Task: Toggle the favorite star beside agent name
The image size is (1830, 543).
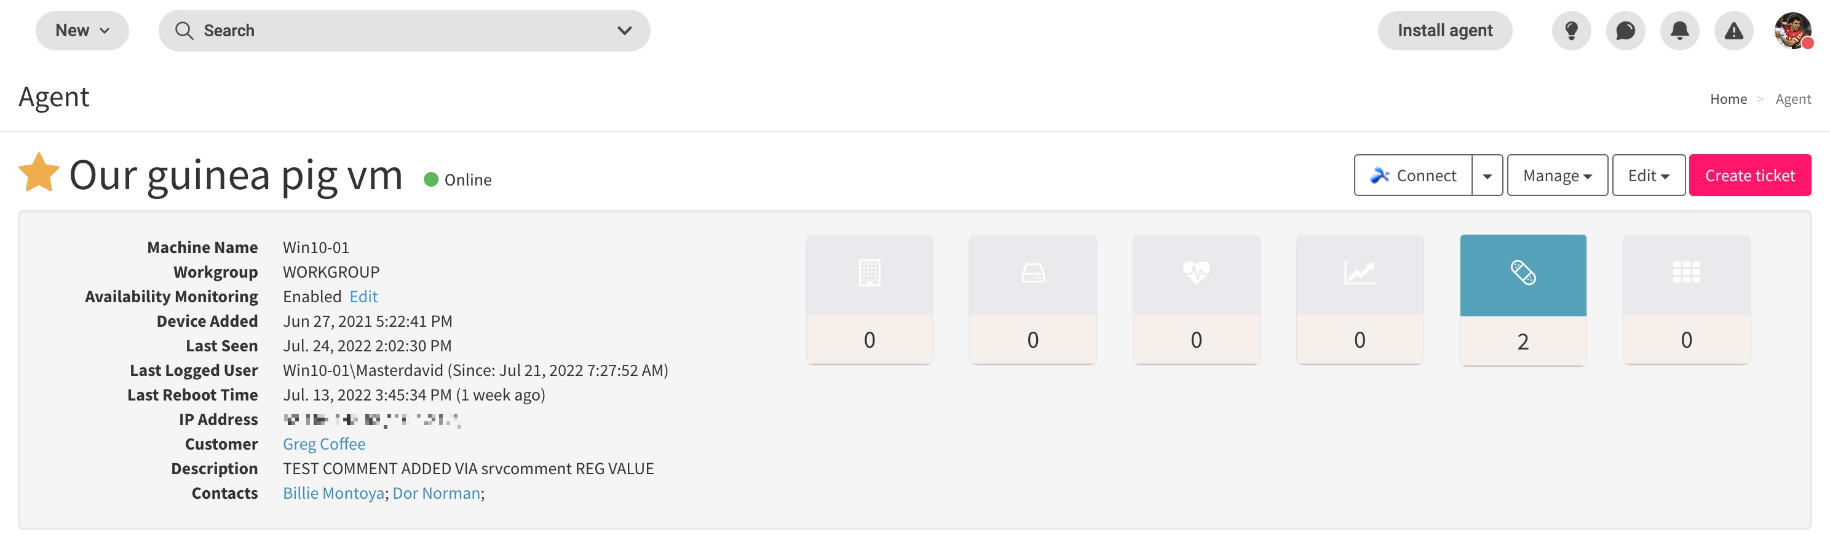Action: (x=38, y=173)
